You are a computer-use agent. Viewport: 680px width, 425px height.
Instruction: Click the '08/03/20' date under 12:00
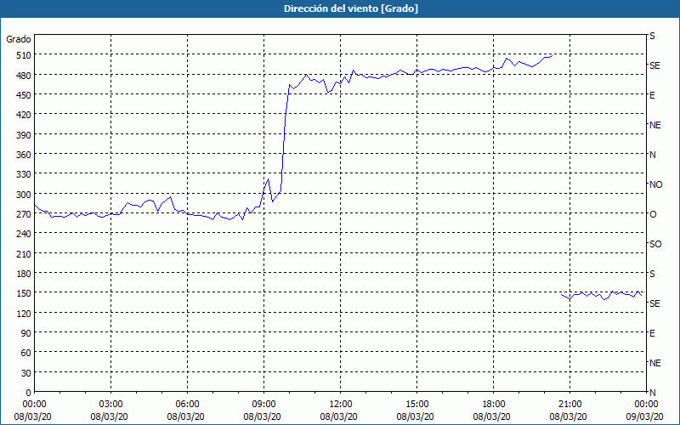[338, 417]
